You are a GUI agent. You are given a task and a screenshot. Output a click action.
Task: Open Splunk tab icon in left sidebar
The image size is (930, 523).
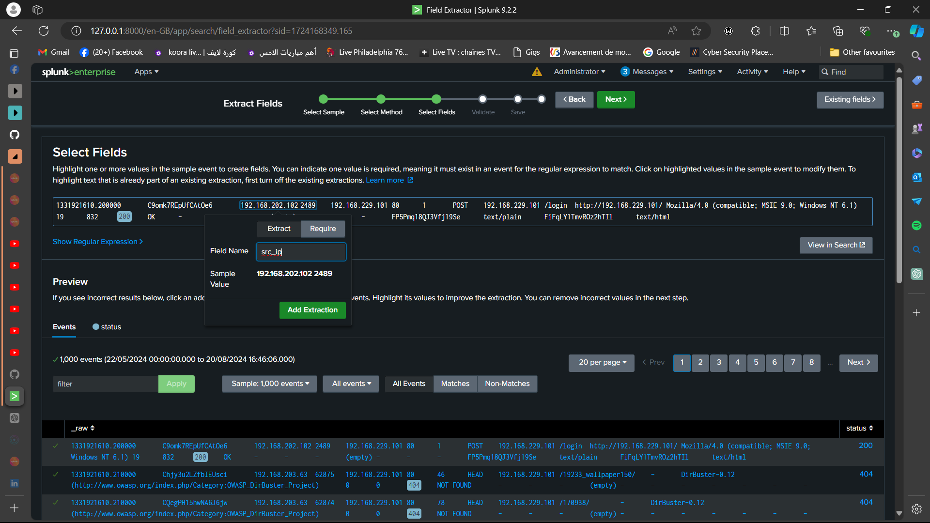point(15,396)
